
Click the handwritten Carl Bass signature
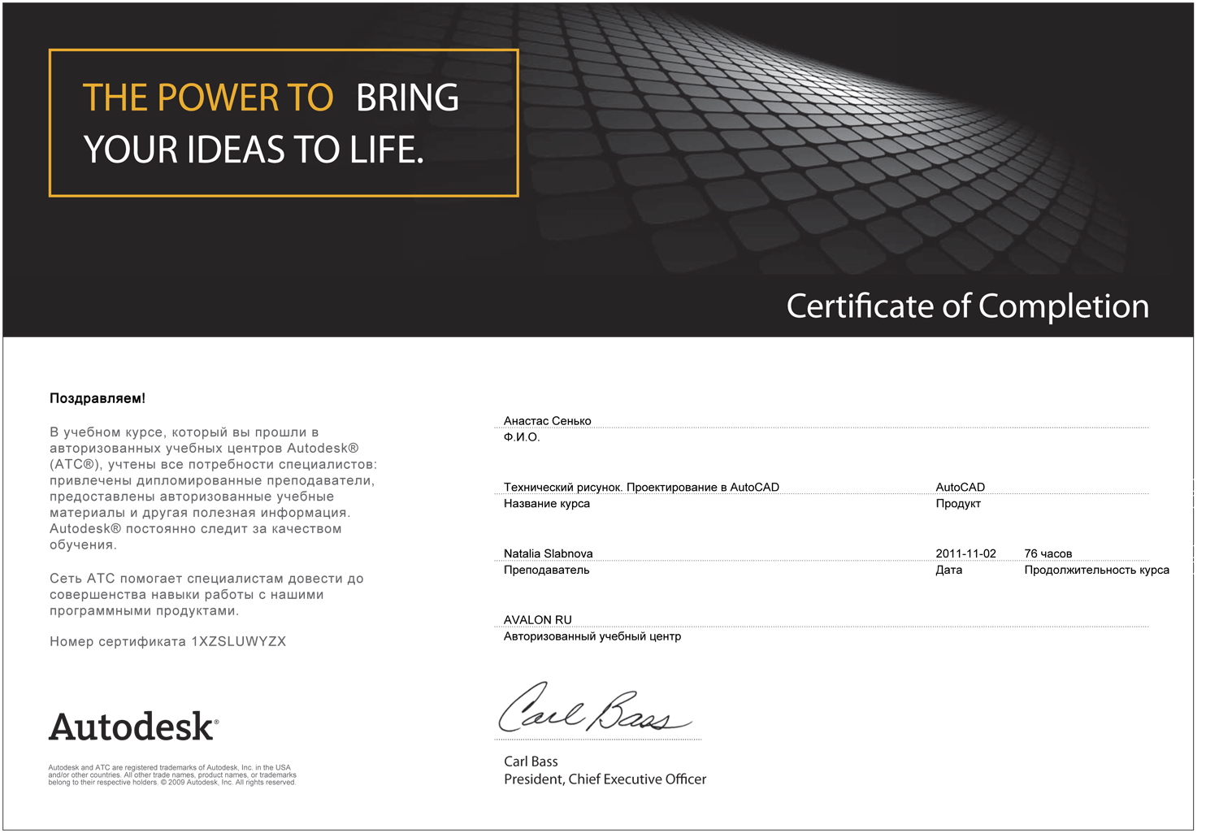[x=594, y=708]
